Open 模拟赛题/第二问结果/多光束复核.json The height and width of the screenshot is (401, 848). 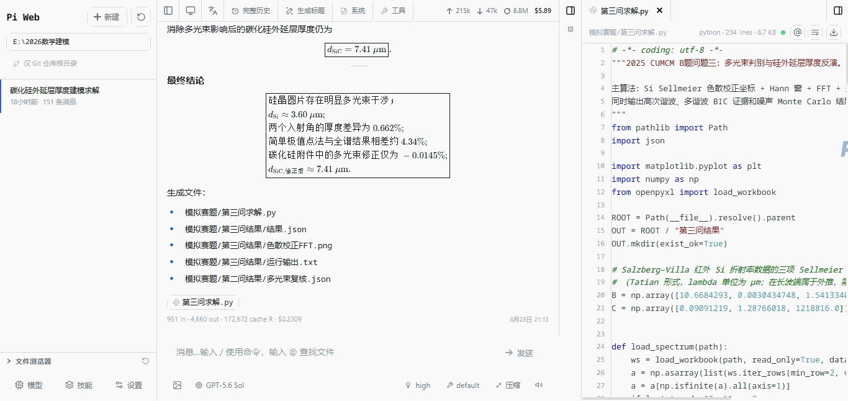(258, 279)
